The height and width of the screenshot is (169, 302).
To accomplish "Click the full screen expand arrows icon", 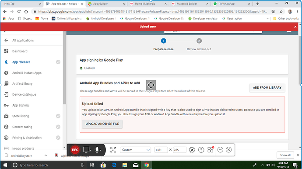I will coord(113,150).
